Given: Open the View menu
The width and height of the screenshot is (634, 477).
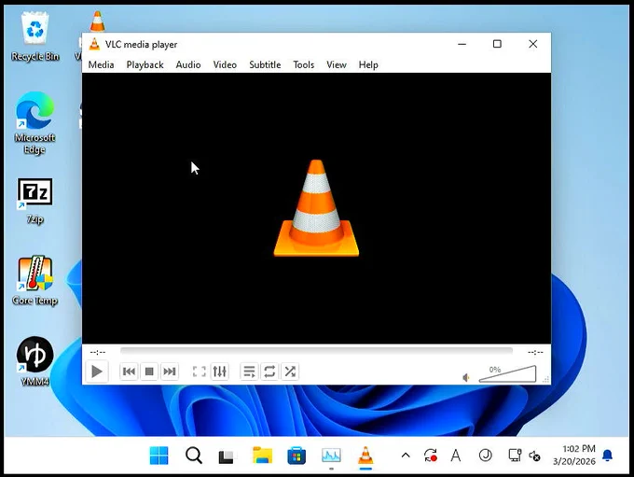Looking at the screenshot, I should [x=337, y=64].
